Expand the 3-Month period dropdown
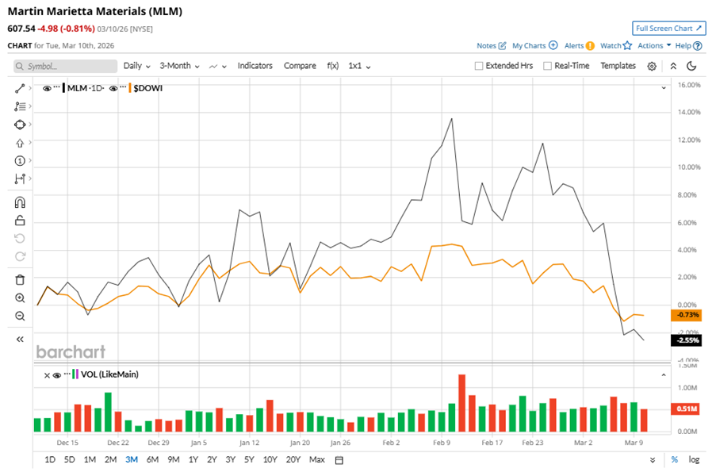The width and height of the screenshot is (716, 476). (x=179, y=66)
